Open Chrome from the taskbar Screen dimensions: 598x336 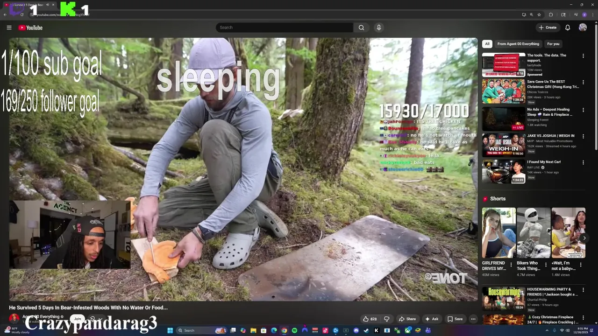click(284, 330)
